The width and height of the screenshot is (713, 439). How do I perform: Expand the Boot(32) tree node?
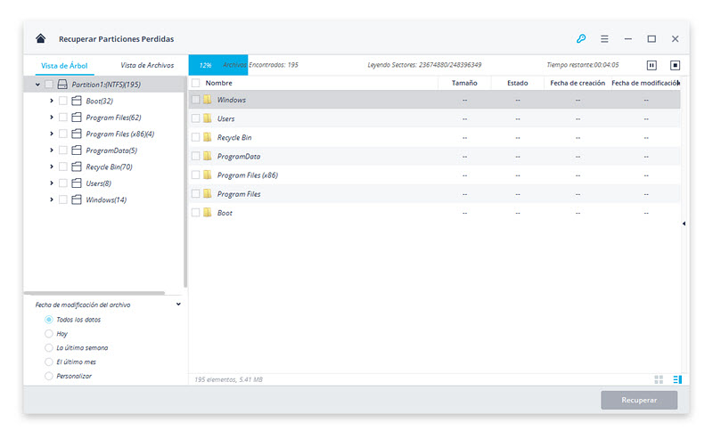click(52, 101)
